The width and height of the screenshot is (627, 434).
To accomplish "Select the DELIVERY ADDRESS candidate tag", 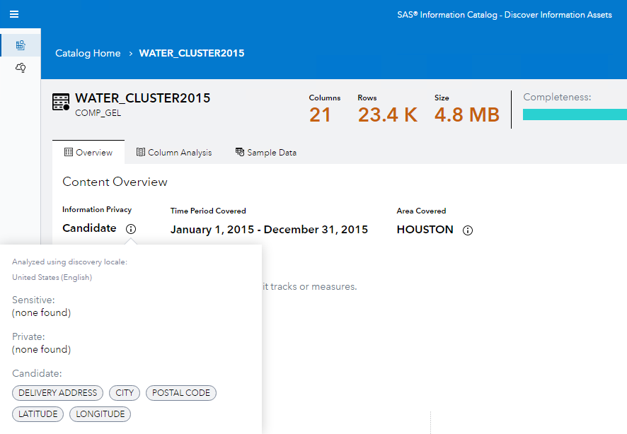I will click(x=57, y=393).
